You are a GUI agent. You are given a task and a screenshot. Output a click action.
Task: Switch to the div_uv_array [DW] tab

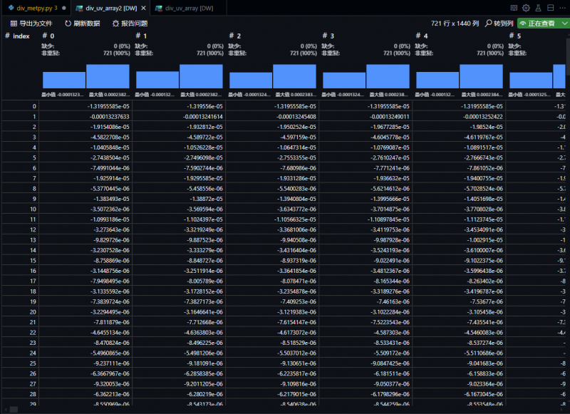[184, 8]
